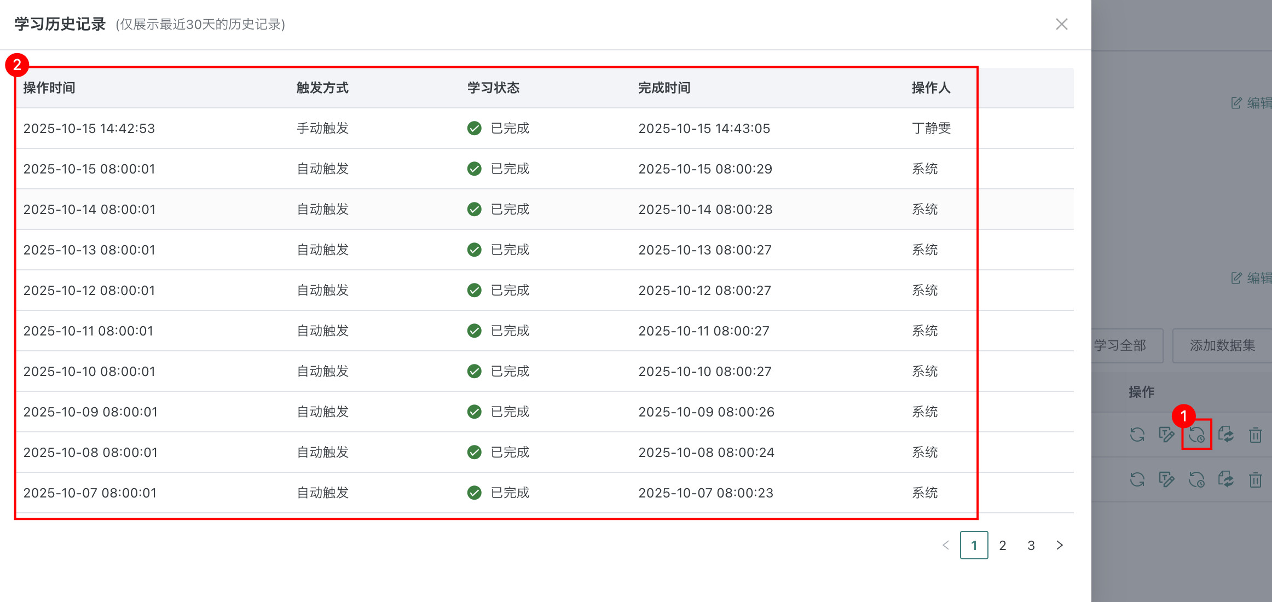Click text edit icon in first operations row
This screenshot has height=602, width=1272.
pos(1166,435)
